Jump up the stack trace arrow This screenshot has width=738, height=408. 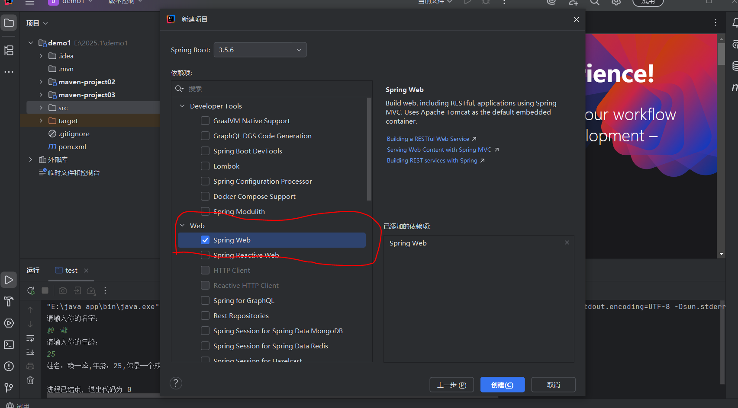30,310
